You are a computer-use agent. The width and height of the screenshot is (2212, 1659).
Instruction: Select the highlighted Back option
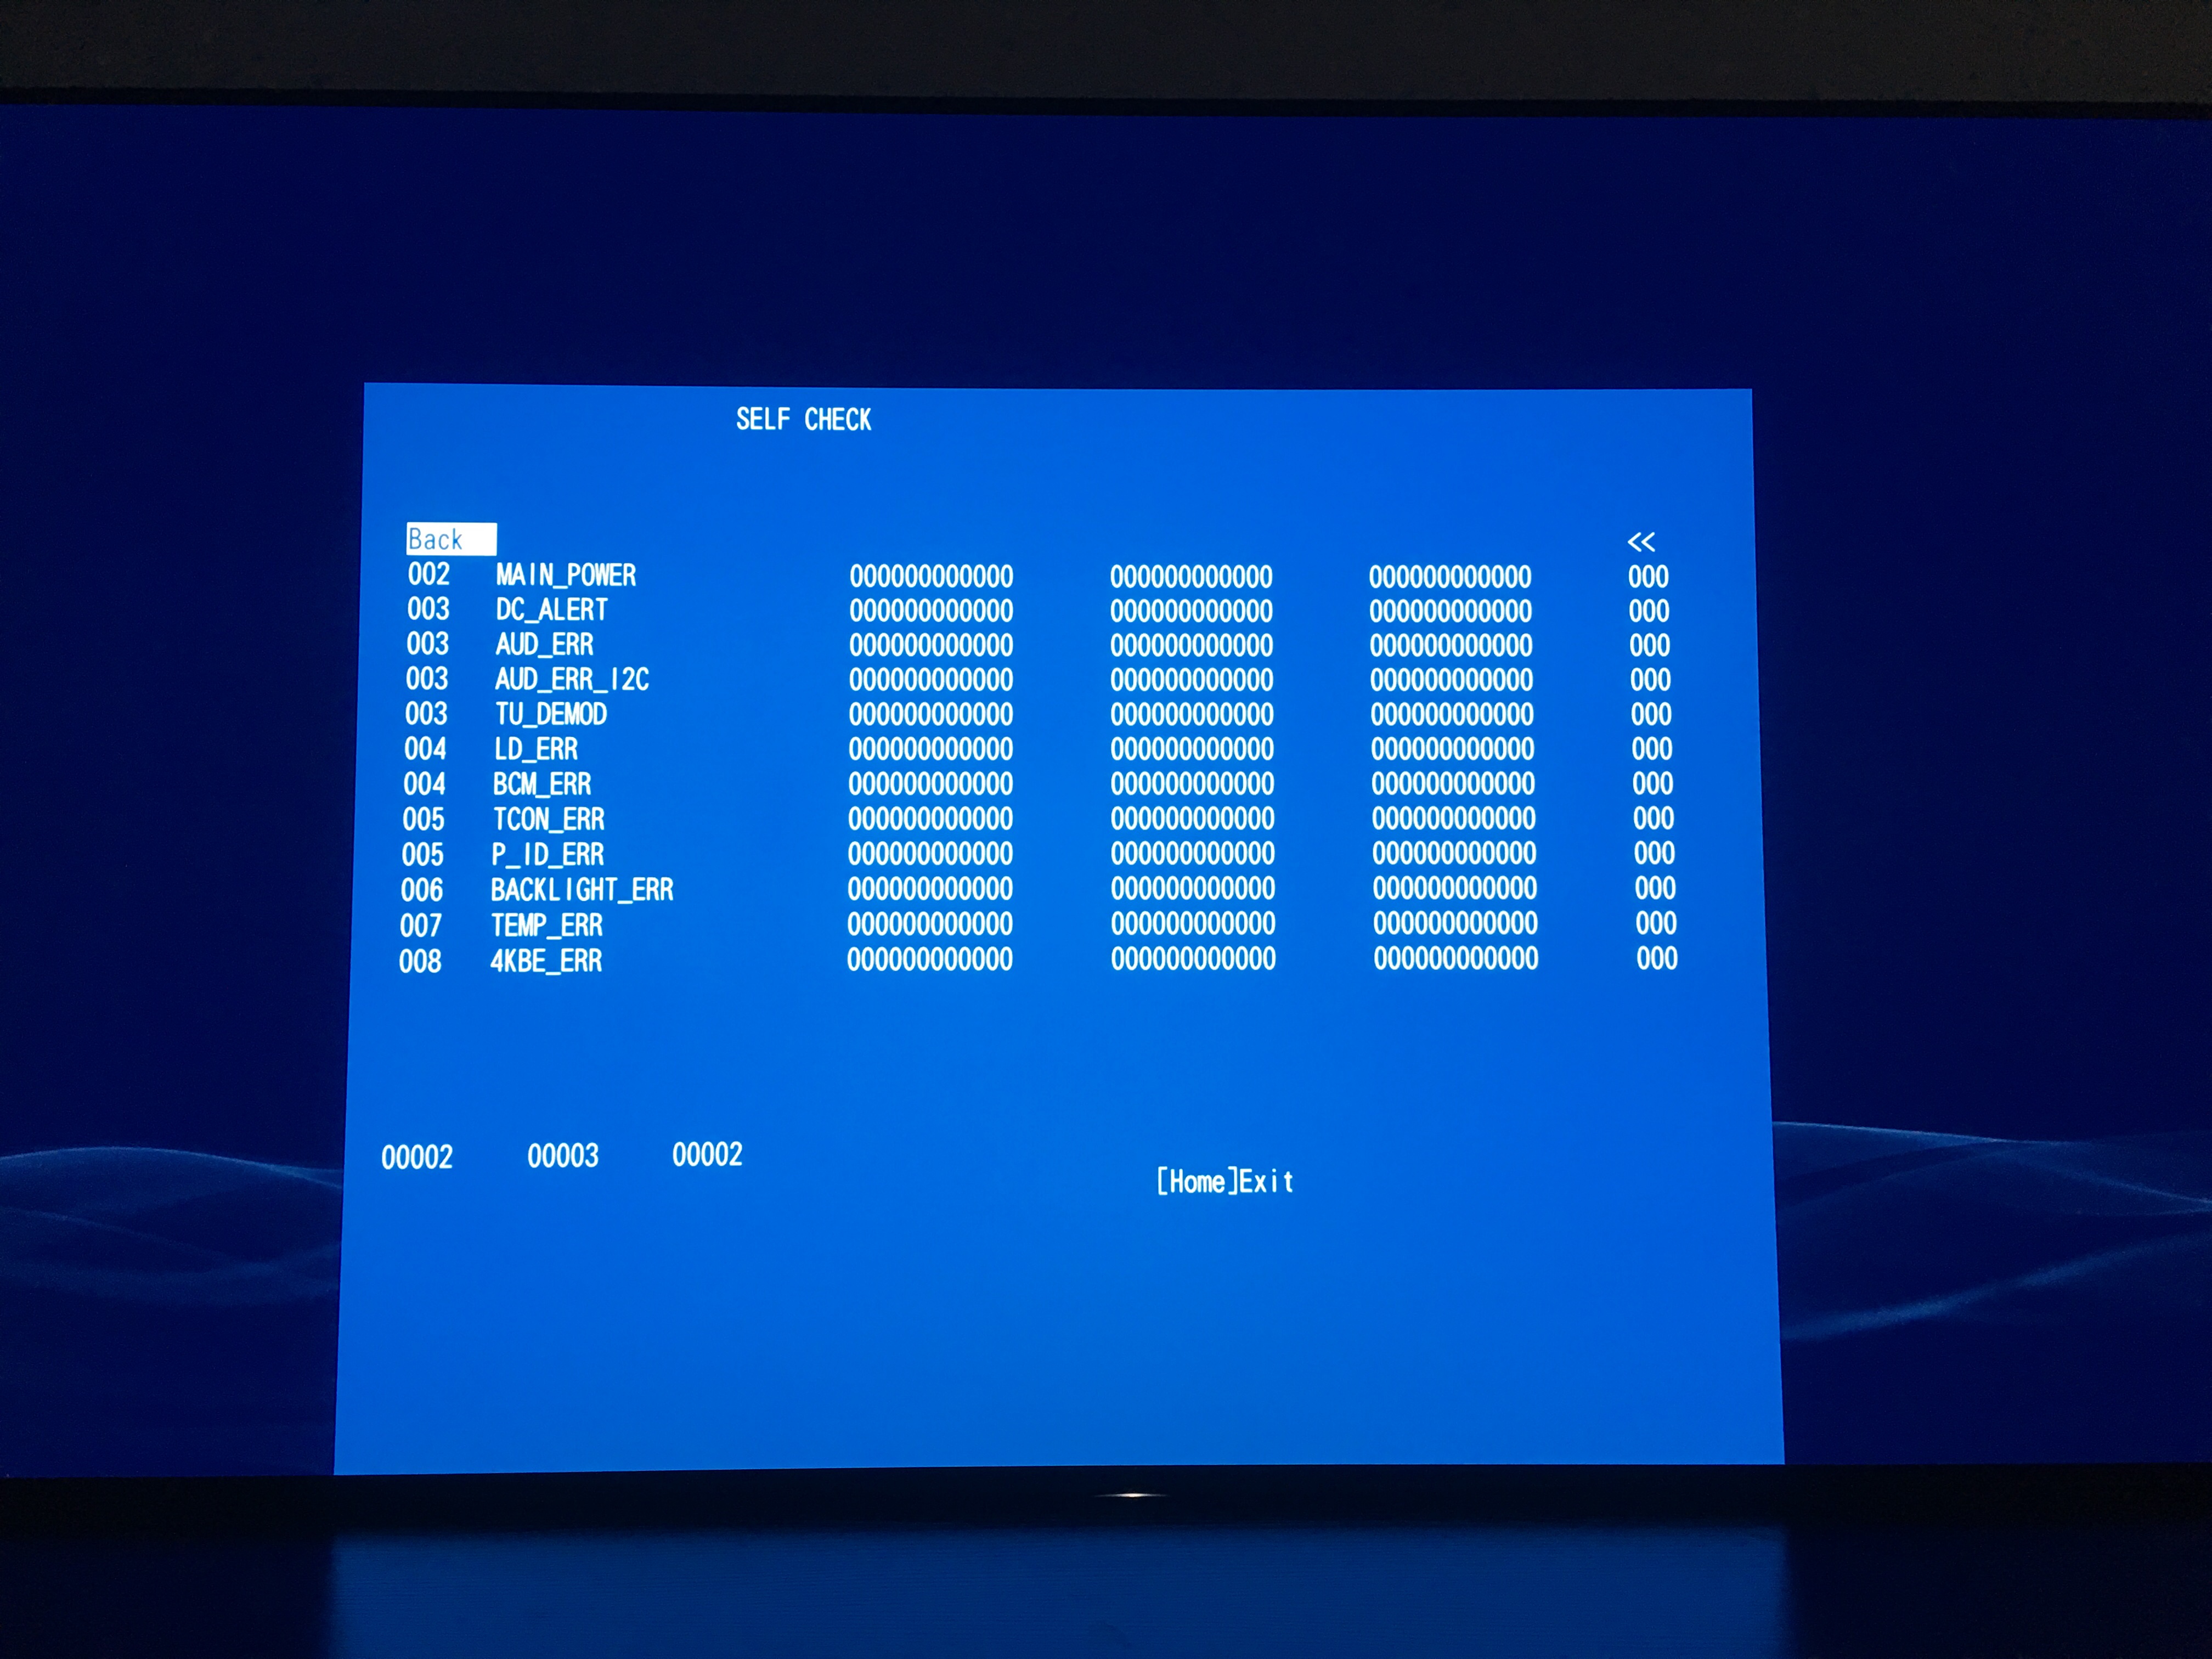point(449,539)
